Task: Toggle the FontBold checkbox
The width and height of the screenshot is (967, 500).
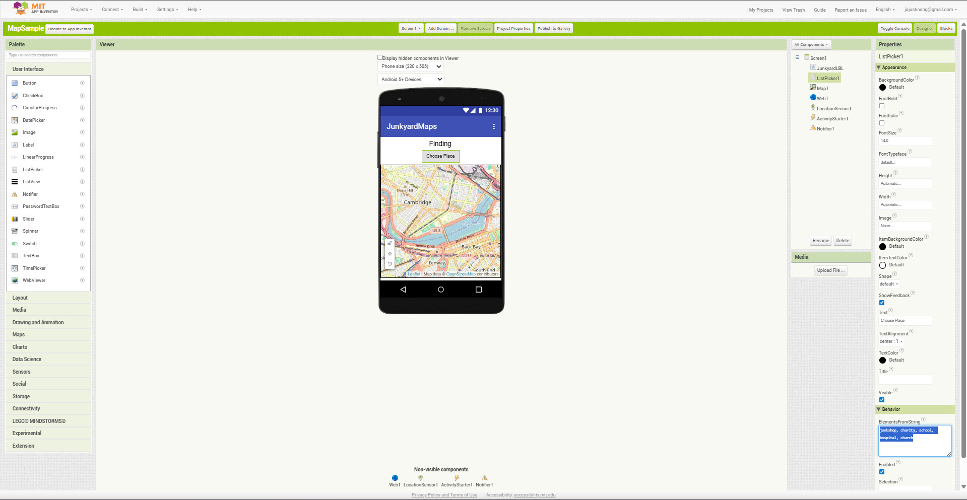Action: [882, 106]
